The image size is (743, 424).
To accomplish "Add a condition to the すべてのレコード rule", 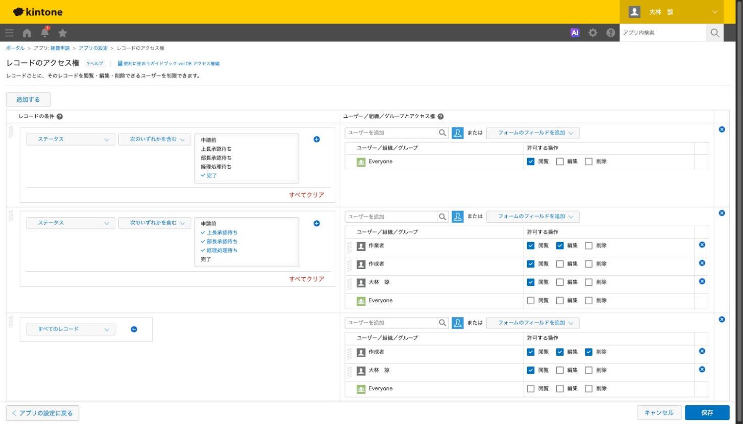I will pyautogui.click(x=134, y=329).
